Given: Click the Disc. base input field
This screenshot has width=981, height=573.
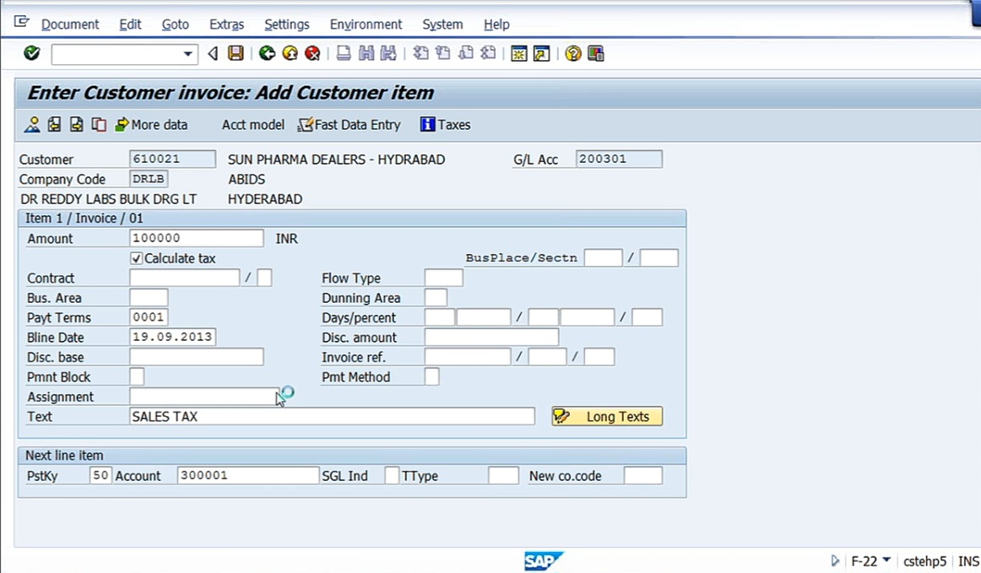Looking at the screenshot, I should (197, 357).
